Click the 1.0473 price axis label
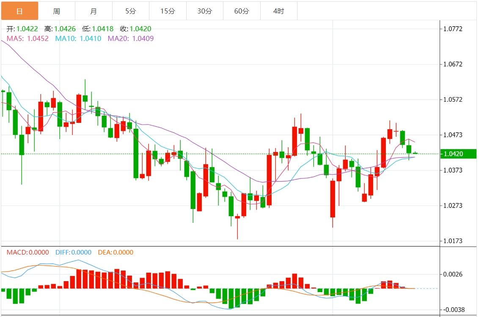This screenshot has width=479, height=317. coord(453,135)
